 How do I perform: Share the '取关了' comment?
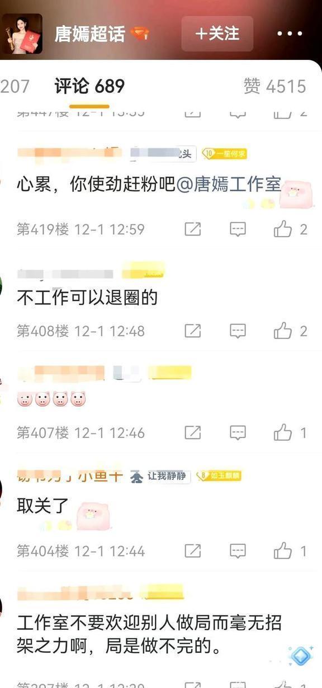point(192,551)
